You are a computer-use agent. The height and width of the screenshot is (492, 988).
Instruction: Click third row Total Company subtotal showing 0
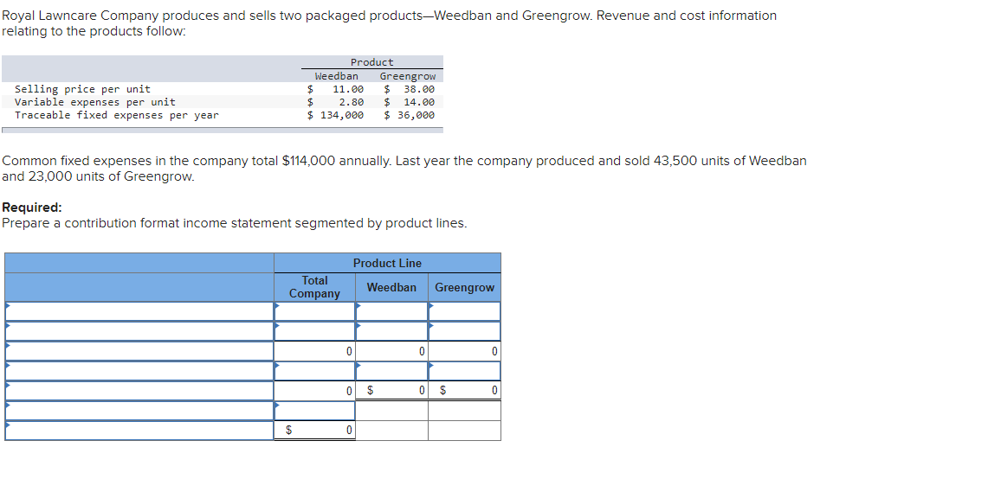coord(314,351)
